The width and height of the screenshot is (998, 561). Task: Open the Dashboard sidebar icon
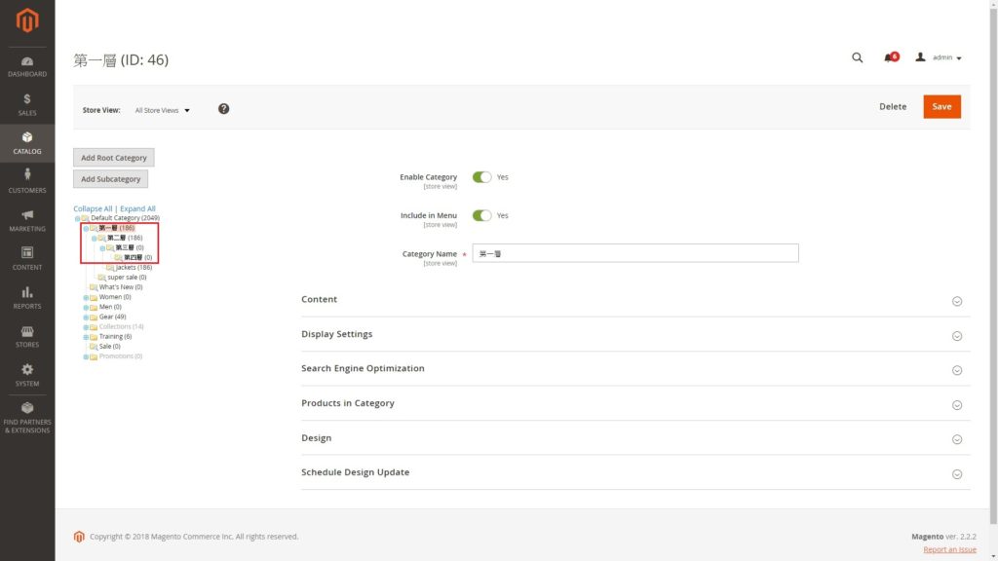[27, 66]
